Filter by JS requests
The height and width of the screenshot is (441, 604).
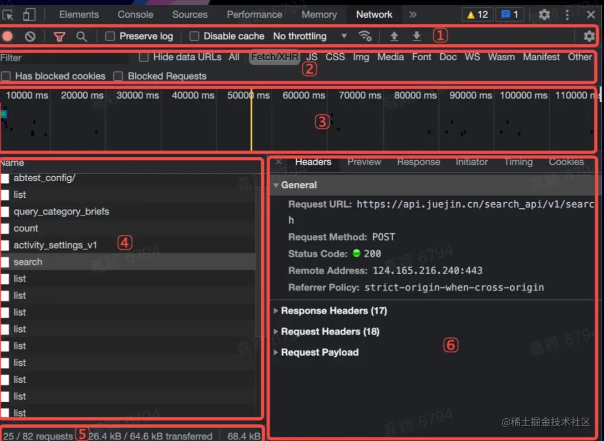click(312, 57)
